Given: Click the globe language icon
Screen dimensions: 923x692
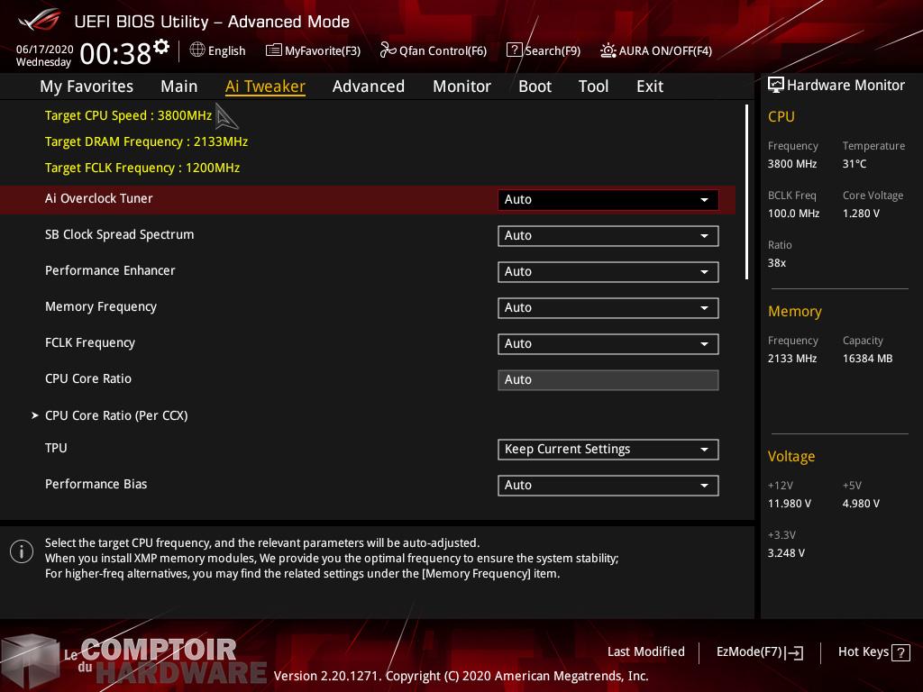Looking at the screenshot, I should click(197, 50).
